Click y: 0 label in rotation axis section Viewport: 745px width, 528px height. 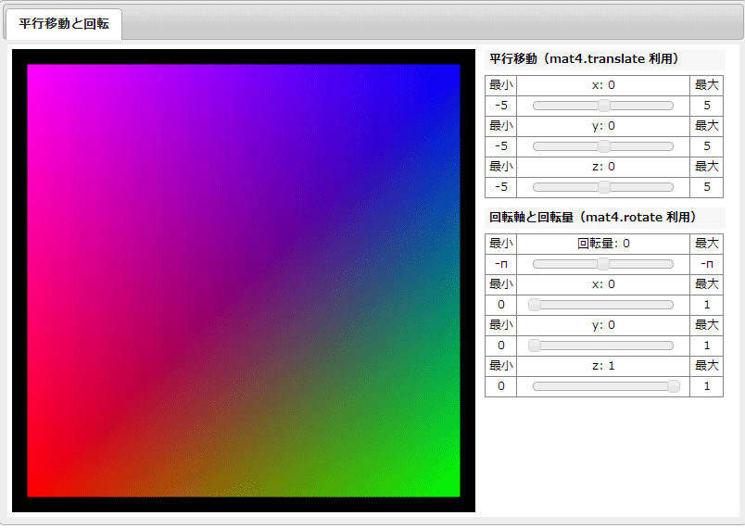[603, 325]
